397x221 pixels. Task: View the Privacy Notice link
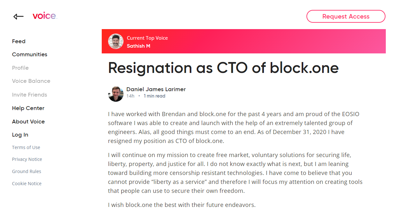tap(27, 159)
